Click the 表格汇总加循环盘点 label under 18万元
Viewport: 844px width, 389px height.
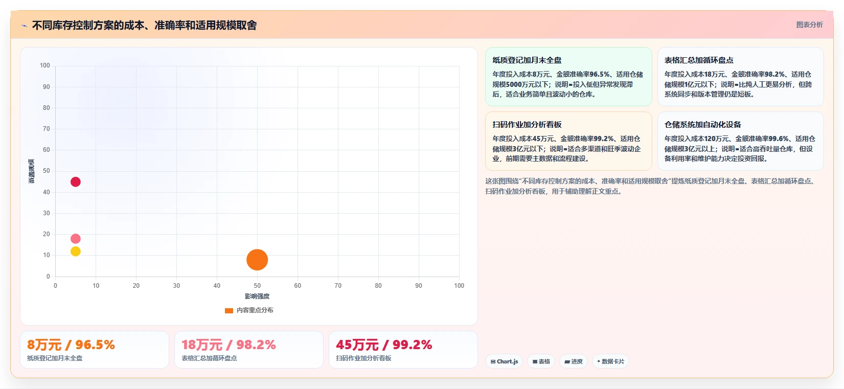(x=209, y=358)
